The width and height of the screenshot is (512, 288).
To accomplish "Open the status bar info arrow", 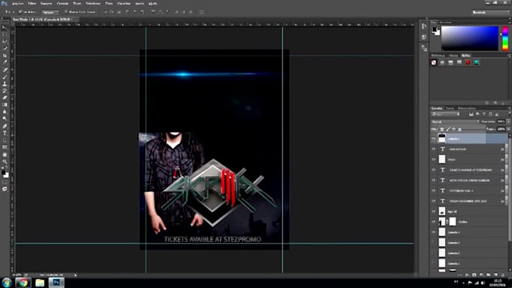I will pos(75,275).
